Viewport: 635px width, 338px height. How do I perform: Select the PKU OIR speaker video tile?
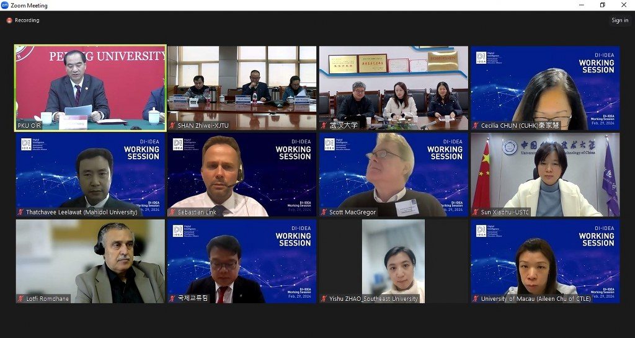(91, 88)
